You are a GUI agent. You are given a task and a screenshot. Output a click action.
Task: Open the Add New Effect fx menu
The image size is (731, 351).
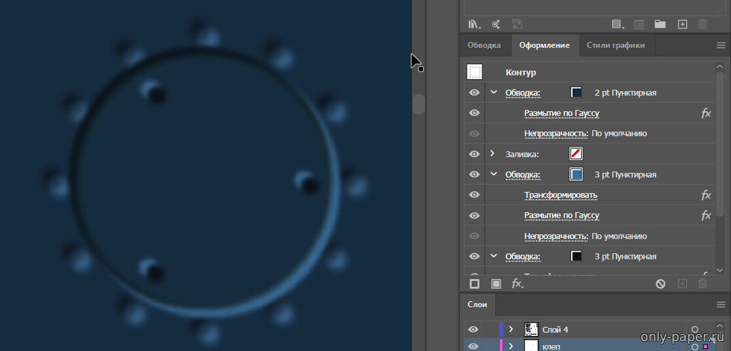click(517, 284)
